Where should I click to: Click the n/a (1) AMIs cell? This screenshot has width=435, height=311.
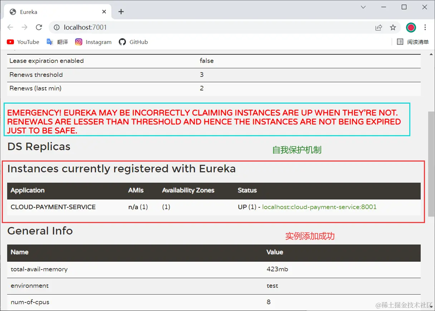click(138, 207)
